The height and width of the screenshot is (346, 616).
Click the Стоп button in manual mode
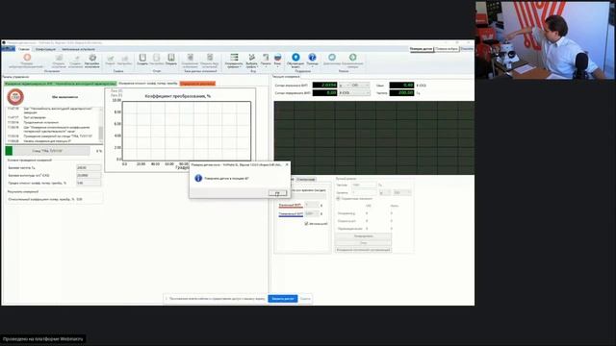(x=364, y=243)
